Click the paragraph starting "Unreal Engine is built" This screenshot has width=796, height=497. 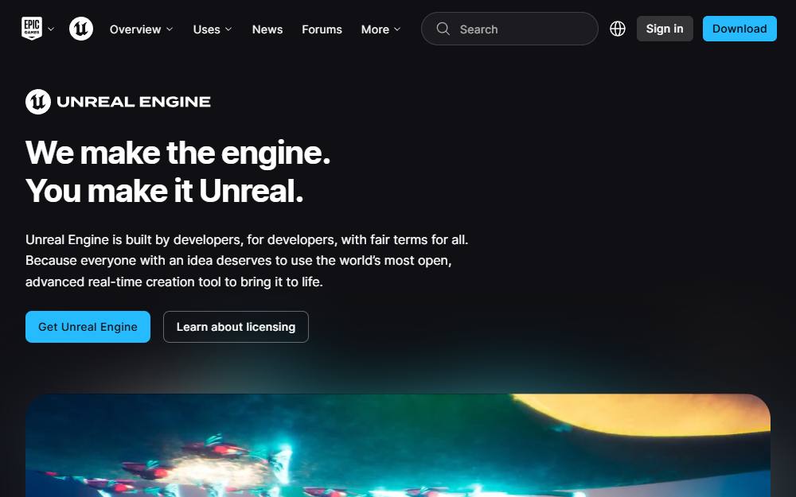pos(247,261)
